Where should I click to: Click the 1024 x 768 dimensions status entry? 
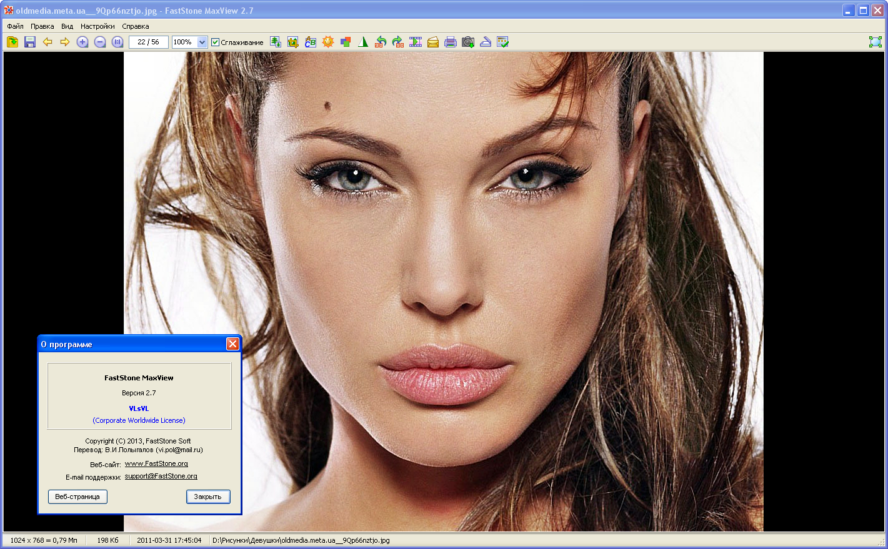tap(44, 540)
